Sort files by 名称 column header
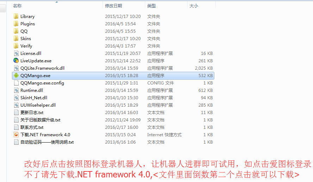The width and height of the screenshot is (313, 182). point(17,6)
